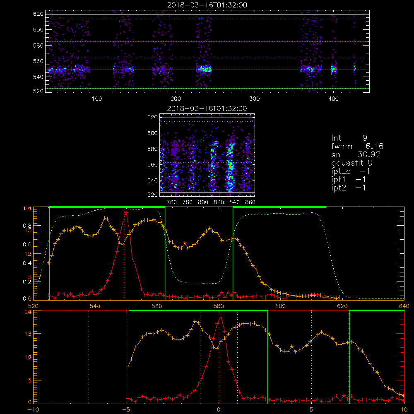Click x-axis label '840' under small image
Viewport: 414px width, 414px height.
click(x=234, y=202)
